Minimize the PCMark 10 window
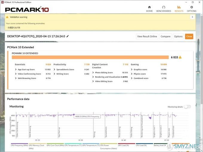This screenshot has width=203, height=152. click(186, 2)
